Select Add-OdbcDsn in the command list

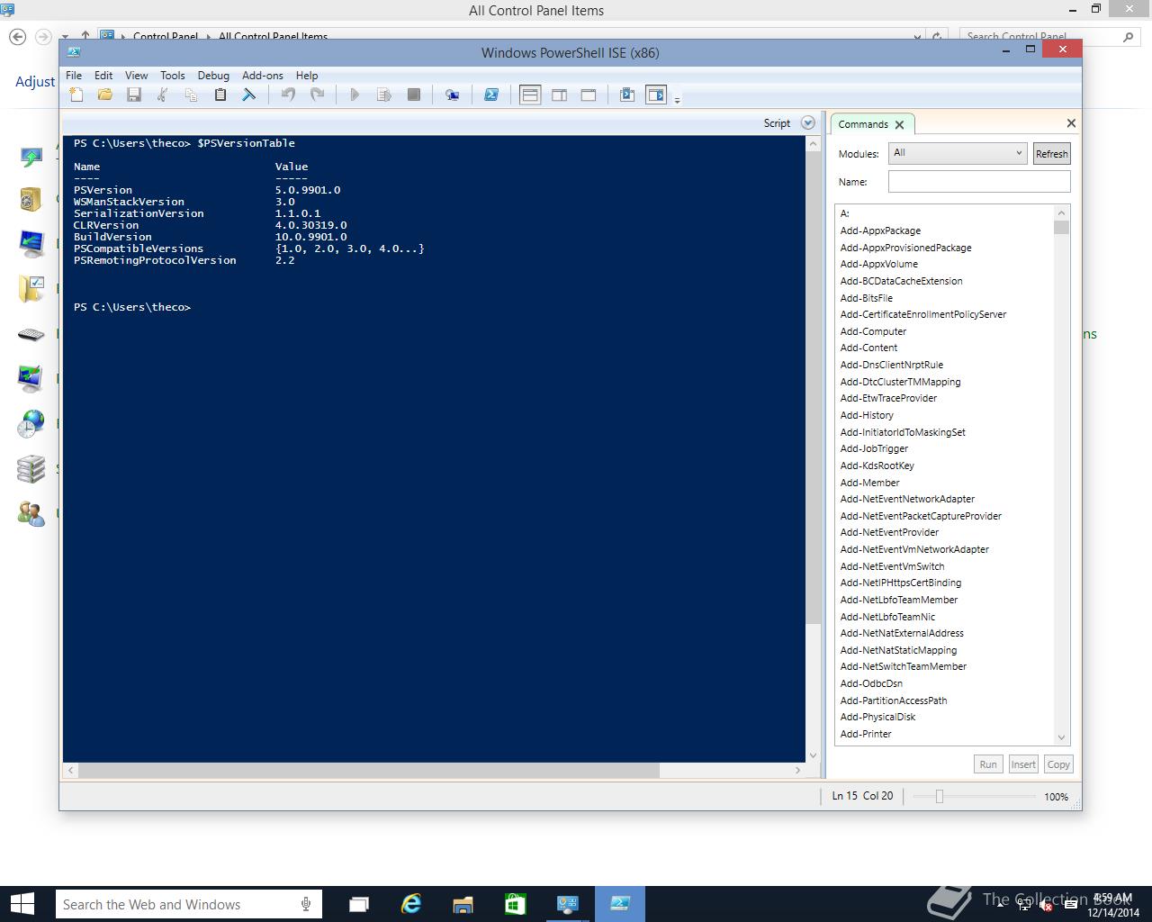(871, 683)
